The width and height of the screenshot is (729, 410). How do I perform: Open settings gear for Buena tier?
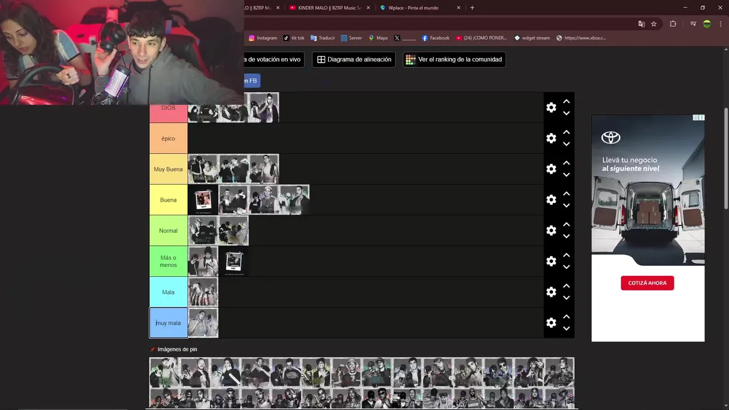(551, 200)
